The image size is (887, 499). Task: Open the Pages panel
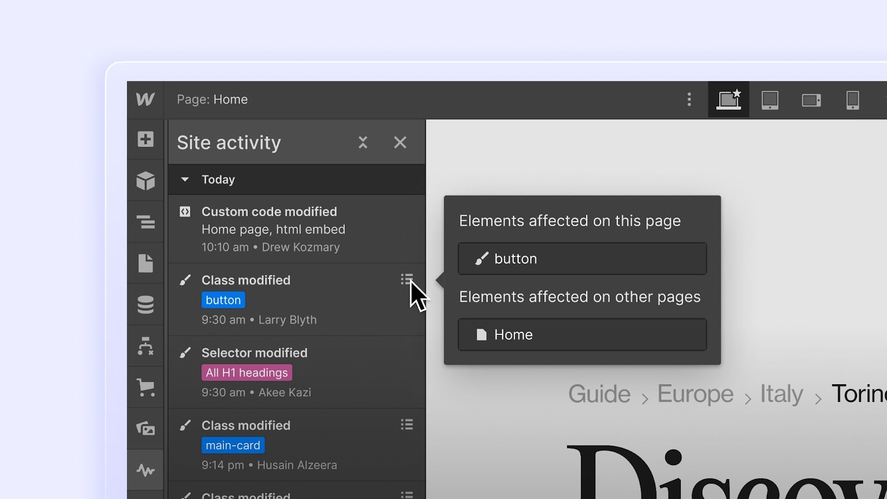click(146, 263)
